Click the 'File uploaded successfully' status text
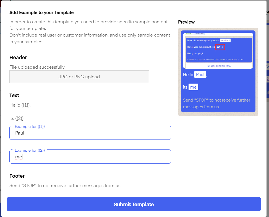The height and width of the screenshot is (217, 269). tap(37, 67)
